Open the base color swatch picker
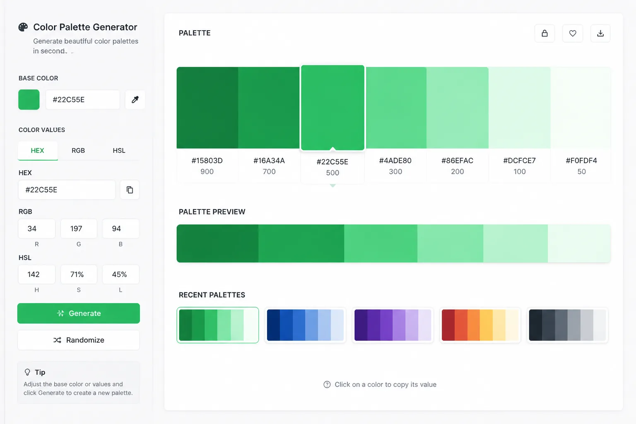Screen dimensions: 636x424 click(29, 100)
